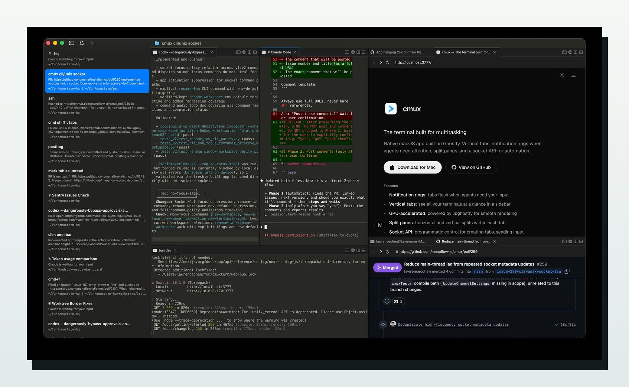
Task: Select cmd shift t tabs workspace
Action: pyautogui.click(x=97, y=130)
